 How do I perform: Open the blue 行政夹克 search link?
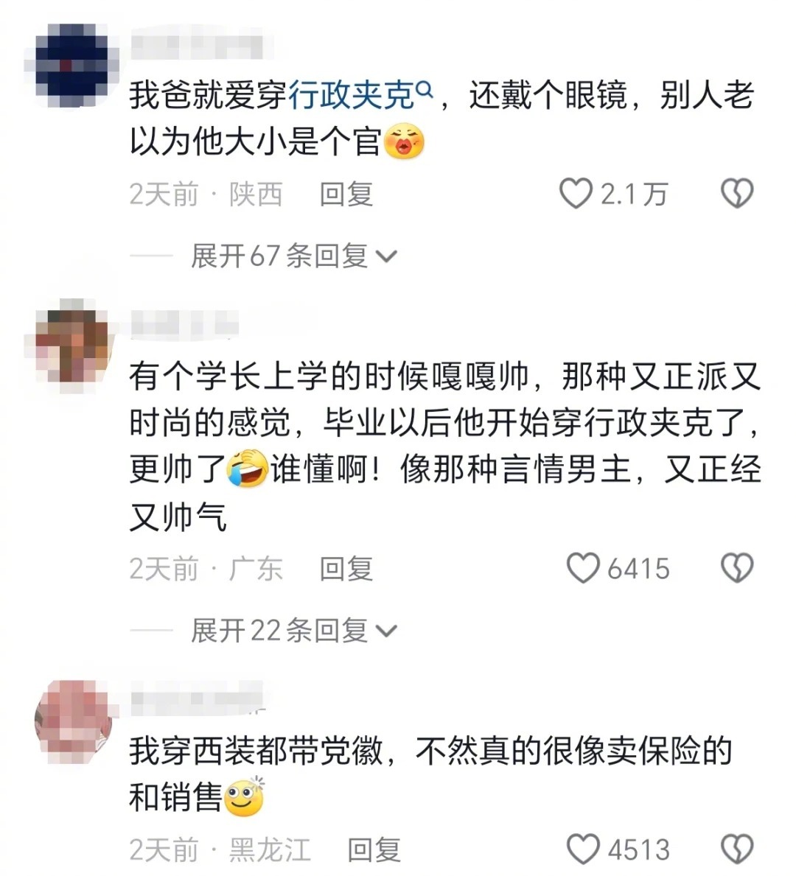pos(352,96)
